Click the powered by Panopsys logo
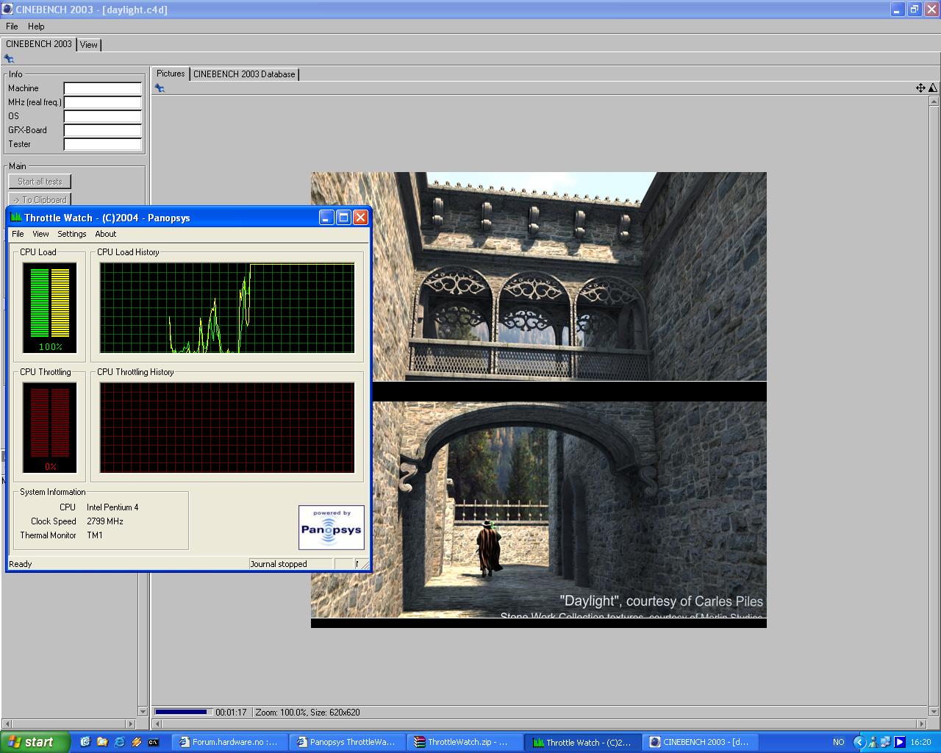Viewport: 941px width, 753px height. coord(332,527)
